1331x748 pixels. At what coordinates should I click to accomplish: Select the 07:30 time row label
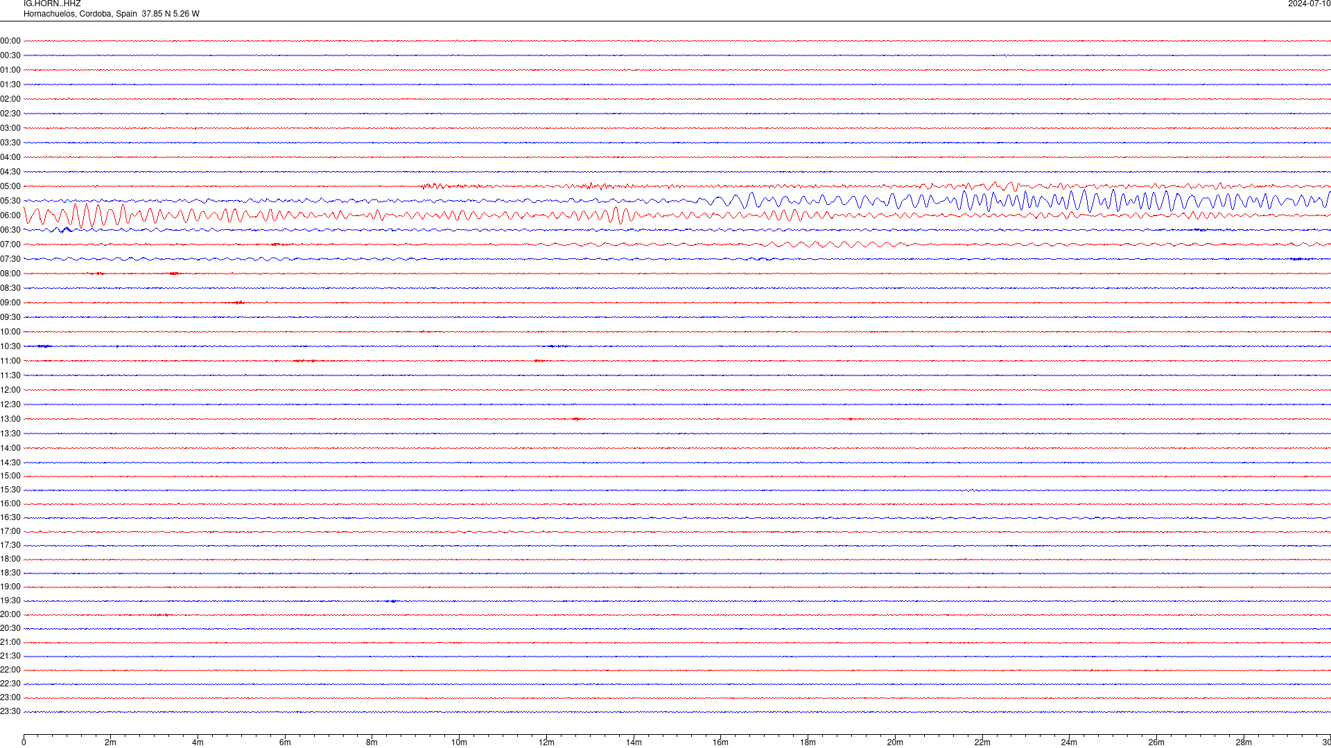(10, 259)
